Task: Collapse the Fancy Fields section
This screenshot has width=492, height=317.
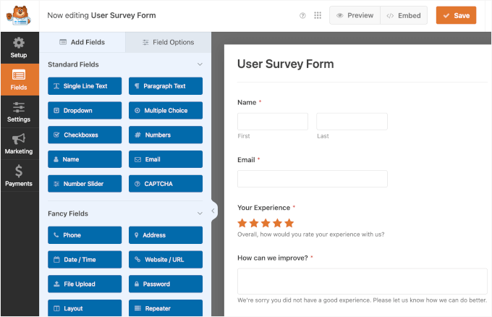Action: tap(200, 214)
